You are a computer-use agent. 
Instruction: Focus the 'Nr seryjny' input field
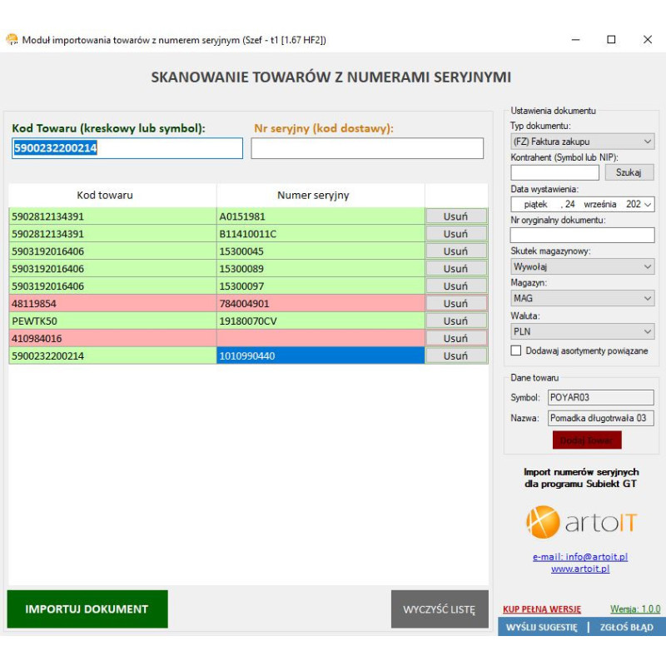click(367, 148)
